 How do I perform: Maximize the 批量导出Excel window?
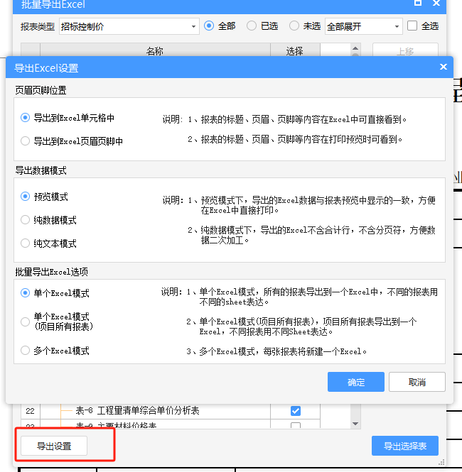coord(418,3)
